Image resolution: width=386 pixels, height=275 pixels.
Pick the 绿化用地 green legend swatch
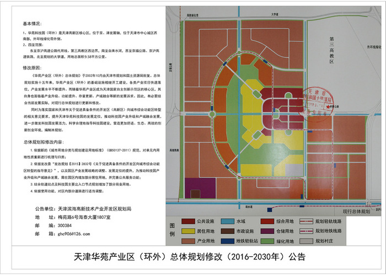point(267,241)
